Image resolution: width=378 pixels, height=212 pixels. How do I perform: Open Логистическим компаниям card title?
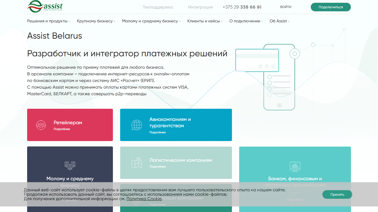point(181,160)
